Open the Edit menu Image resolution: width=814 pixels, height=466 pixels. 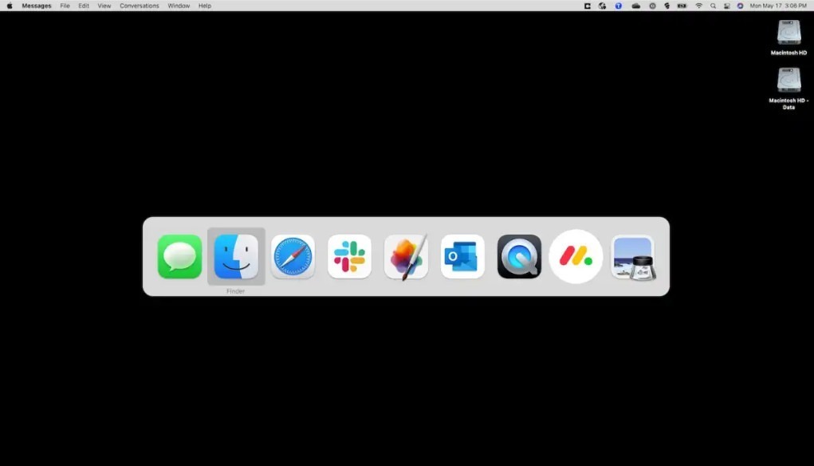[84, 6]
